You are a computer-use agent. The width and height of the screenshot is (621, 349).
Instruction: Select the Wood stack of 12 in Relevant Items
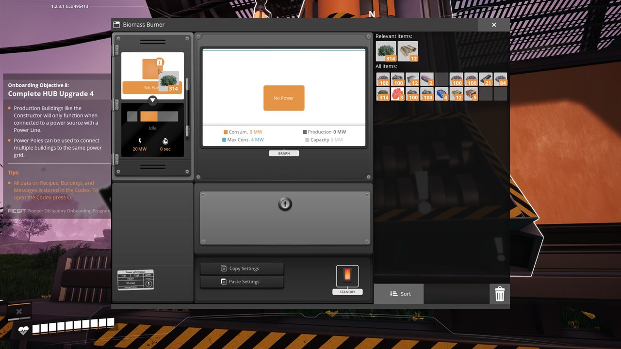(x=408, y=51)
